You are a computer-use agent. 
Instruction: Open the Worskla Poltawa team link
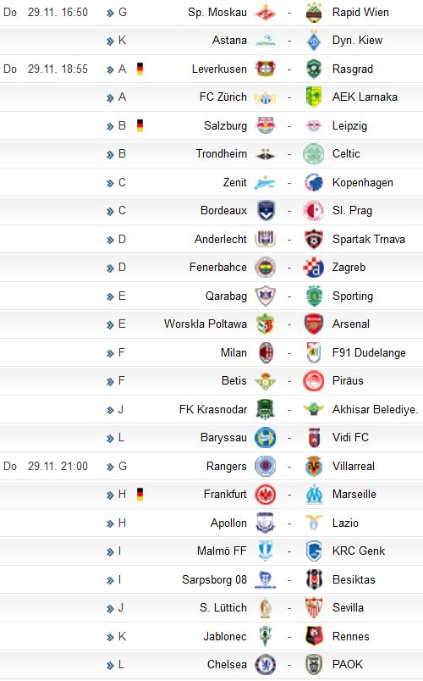[206, 324]
